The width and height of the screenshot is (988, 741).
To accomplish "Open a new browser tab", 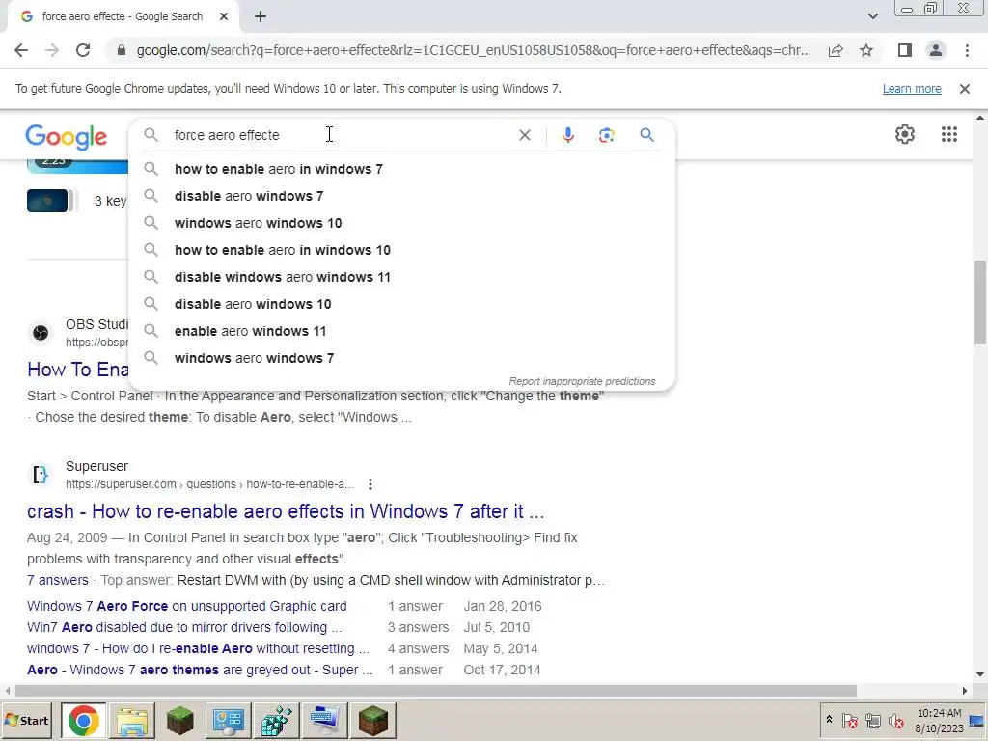I will pos(261,17).
